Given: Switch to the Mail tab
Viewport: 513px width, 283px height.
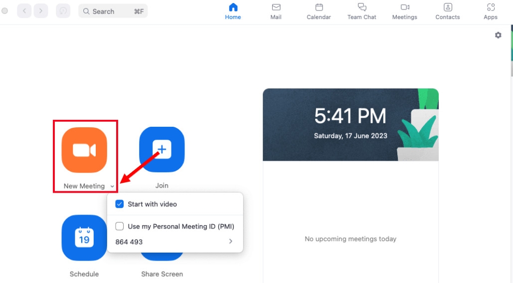Looking at the screenshot, I should (x=276, y=11).
